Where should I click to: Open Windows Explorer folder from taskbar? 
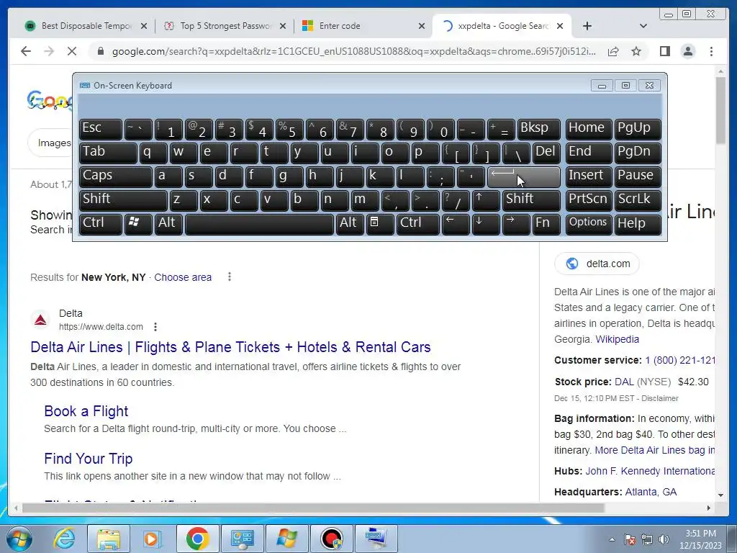[x=108, y=539]
